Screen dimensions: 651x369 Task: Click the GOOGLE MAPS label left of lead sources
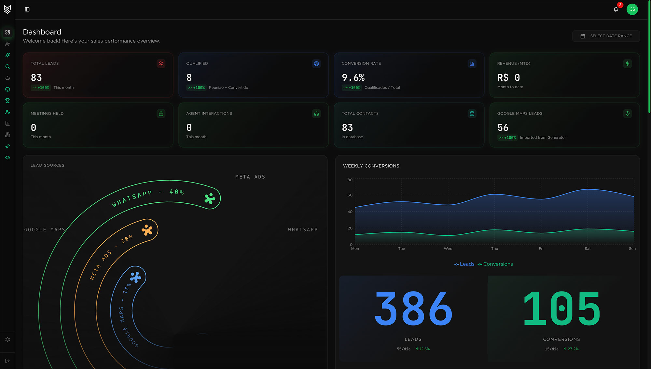tap(45, 230)
